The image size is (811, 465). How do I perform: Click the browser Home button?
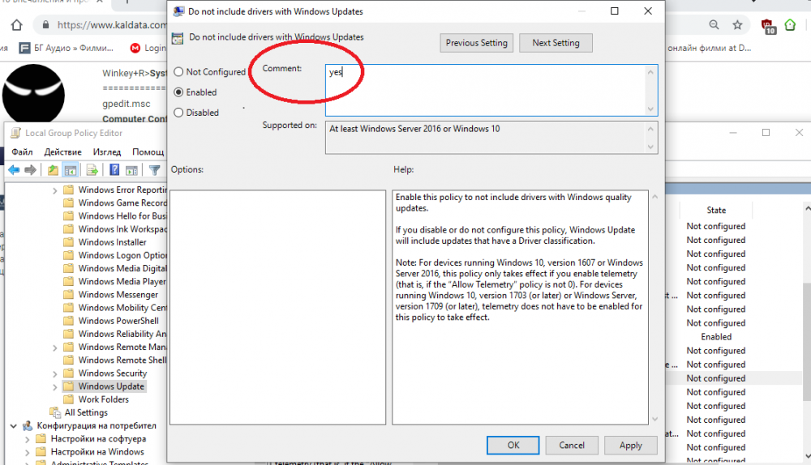(16, 25)
